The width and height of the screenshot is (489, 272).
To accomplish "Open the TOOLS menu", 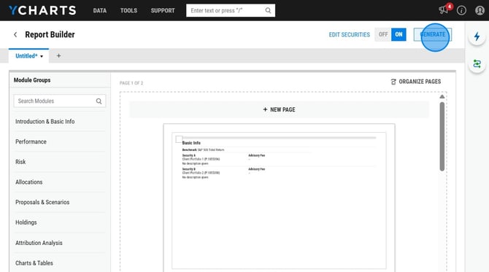I will (128, 11).
